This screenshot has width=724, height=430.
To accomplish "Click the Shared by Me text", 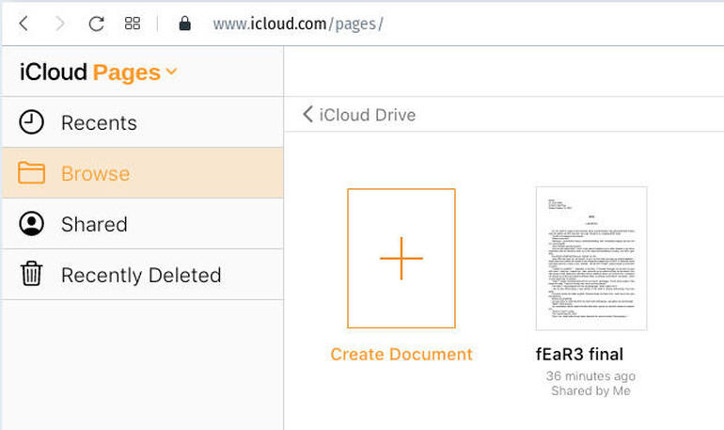I will 590,390.
